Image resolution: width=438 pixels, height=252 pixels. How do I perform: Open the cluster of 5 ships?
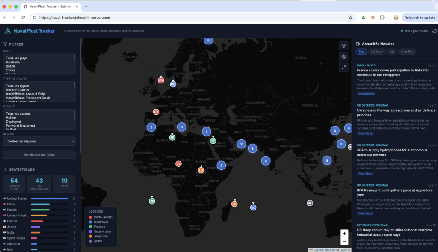327,160
